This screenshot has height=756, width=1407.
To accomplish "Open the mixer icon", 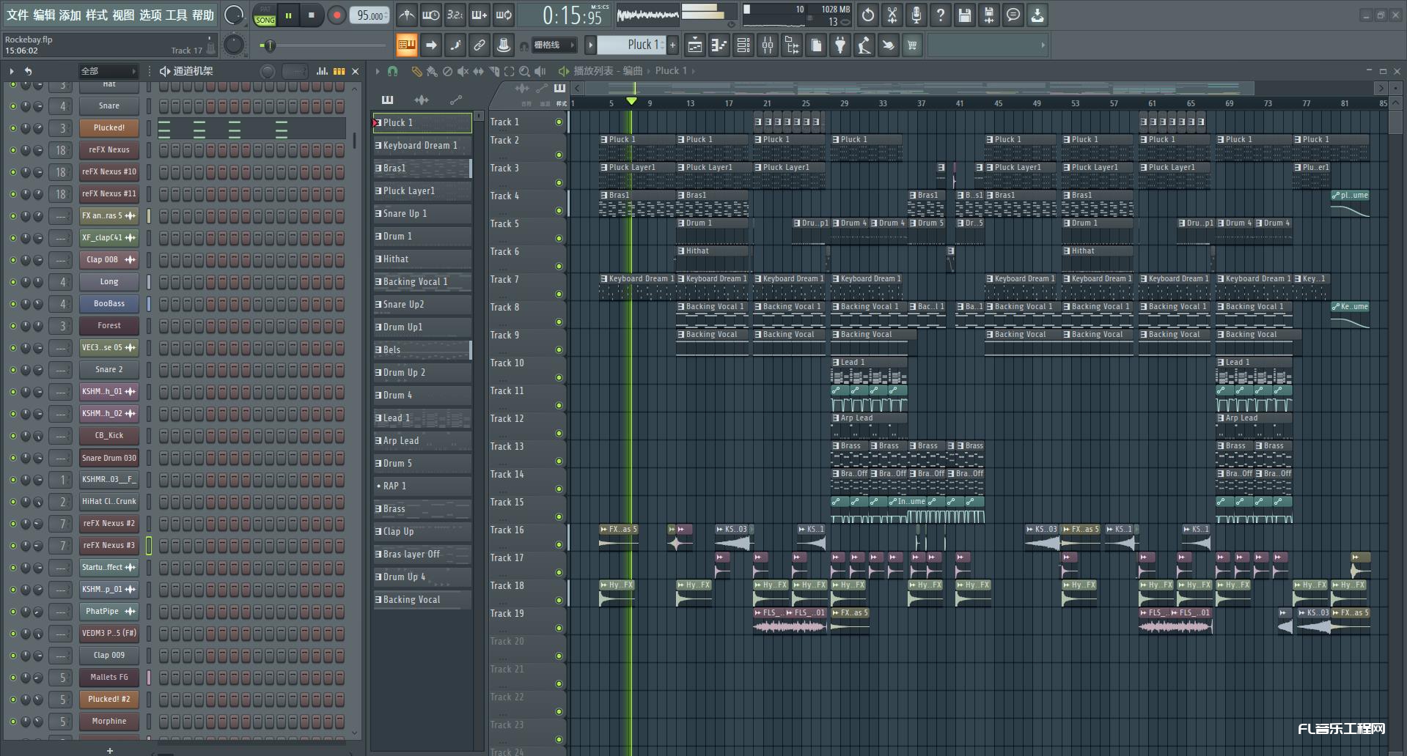I will coord(767,45).
